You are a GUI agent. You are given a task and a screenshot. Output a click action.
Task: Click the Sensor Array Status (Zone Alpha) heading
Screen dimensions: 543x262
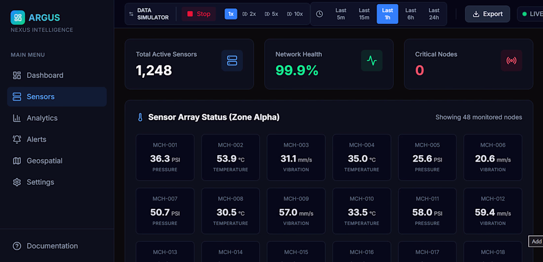click(214, 117)
